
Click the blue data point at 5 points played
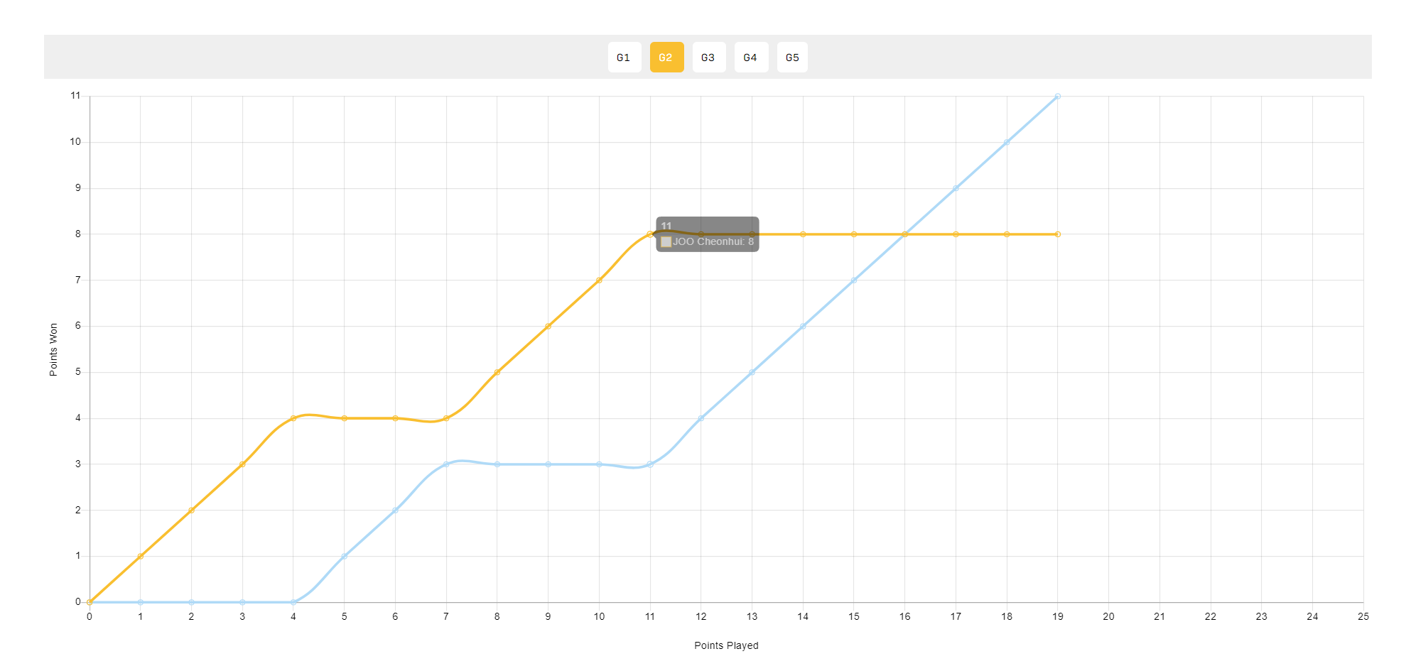point(345,556)
